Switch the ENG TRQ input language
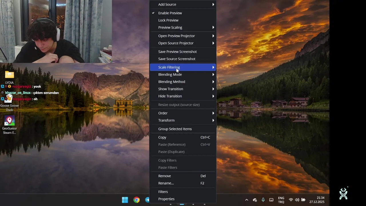Image resolution: width=366 pixels, height=206 pixels. [x=281, y=200]
